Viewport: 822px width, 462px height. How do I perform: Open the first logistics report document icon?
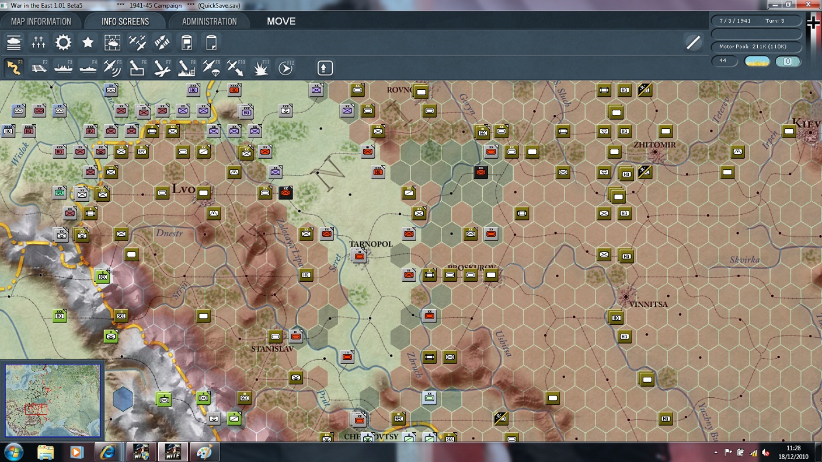tap(186, 43)
